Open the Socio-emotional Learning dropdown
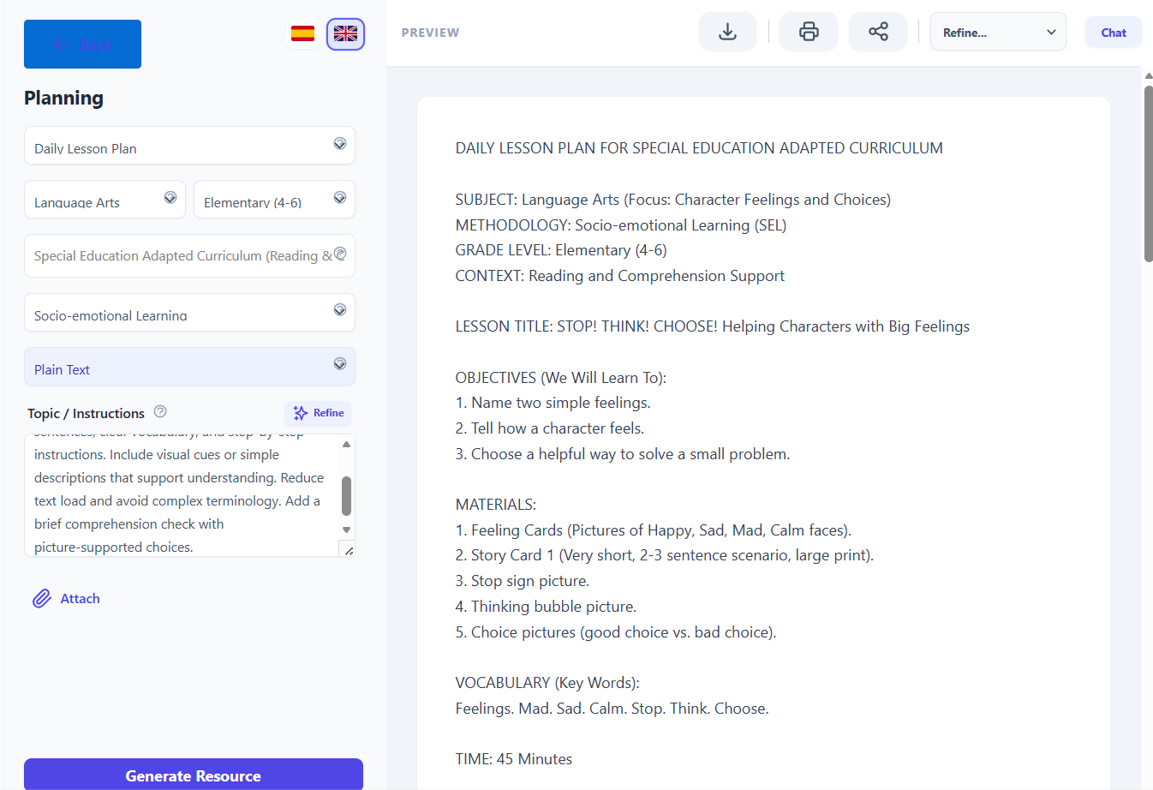Viewport: 1153px width, 790px height. [189, 313]
